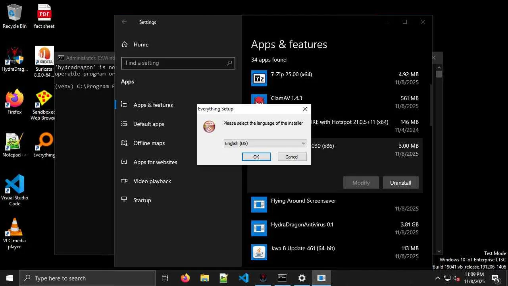Open the fact sheet PDF on desktop
Viewport: 508px width, 286px height.
coord(44,17)
